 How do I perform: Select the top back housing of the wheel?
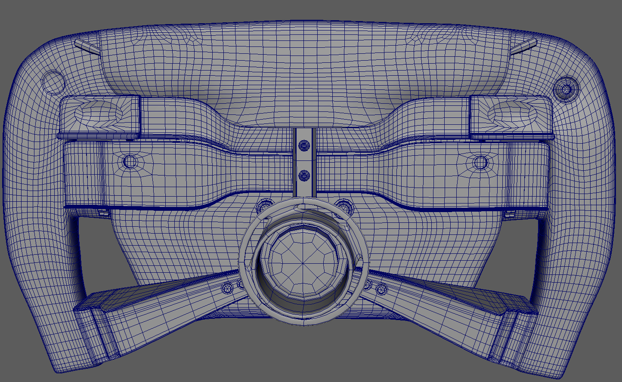306,60
